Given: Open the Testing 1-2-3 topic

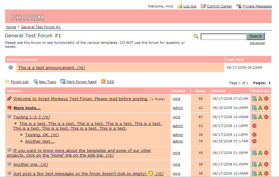Looking at the screenshot, I should [x=31, y=117].
